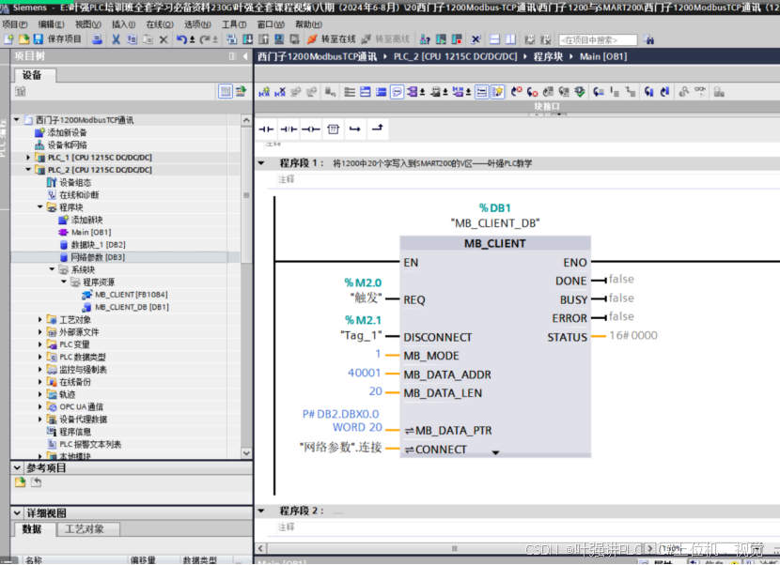Collapse the 系统块 folder
The image size is (780, 565).
(x=53, y=269)
